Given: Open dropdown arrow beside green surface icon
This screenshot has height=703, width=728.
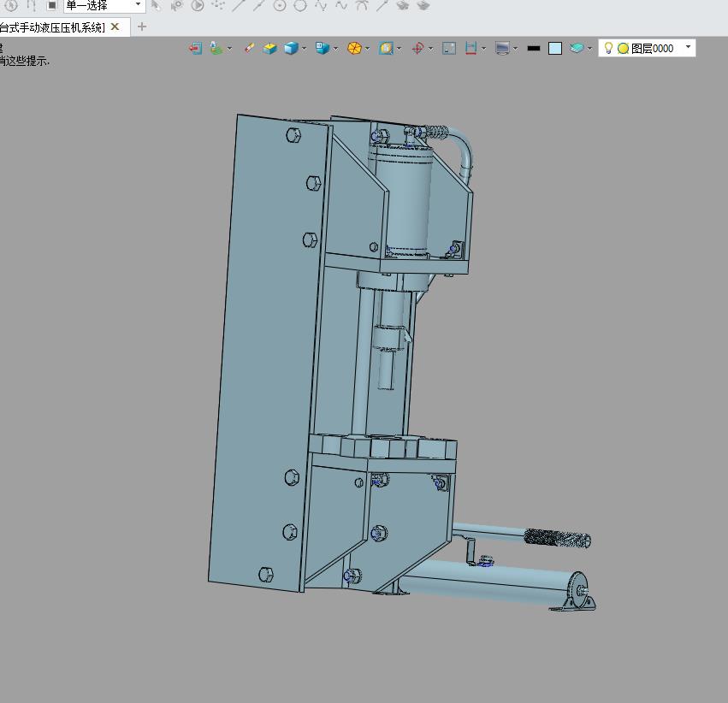Looking at the screenshot, I should tap(229, 49).
